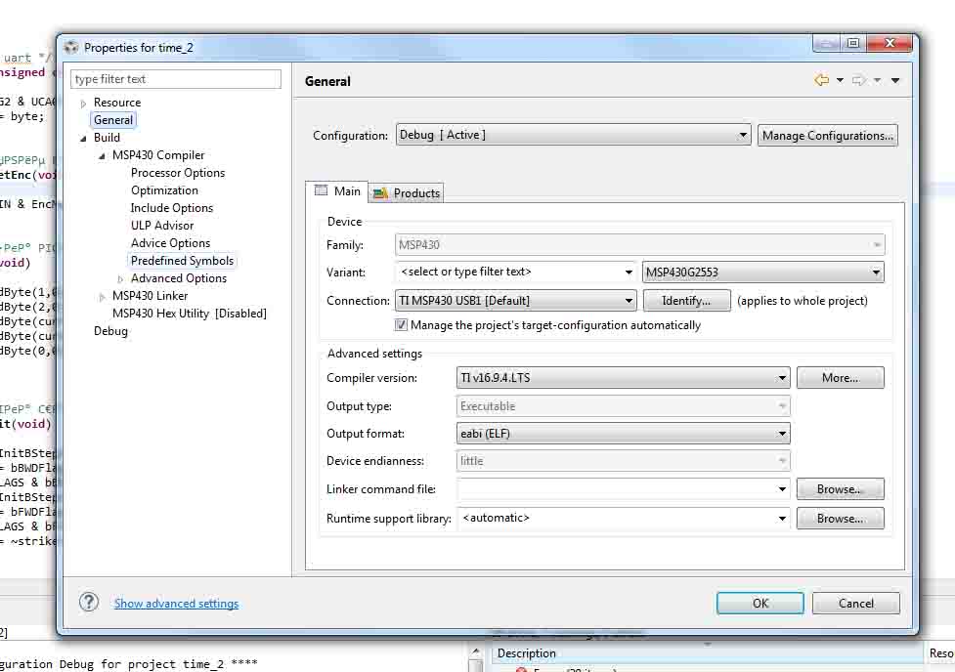Select ULP Advisor in the tree
955x672 pixels.
pos(162,226)
